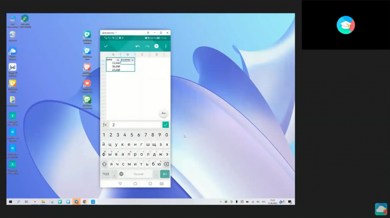Confirm formula with the green checkmark

165,125
